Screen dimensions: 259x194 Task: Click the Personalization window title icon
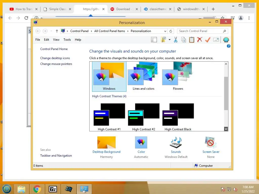[x=35, y=22]
